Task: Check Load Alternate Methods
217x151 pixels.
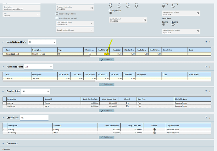Action: [57, 18]
